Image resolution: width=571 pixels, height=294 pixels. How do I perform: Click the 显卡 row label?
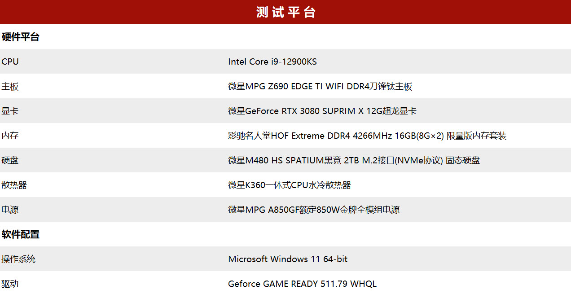tap(10, 111)
